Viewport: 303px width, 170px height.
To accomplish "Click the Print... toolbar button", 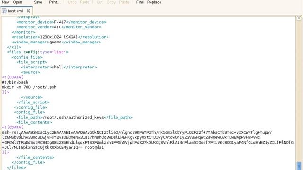I will click(x=54, y=2).
